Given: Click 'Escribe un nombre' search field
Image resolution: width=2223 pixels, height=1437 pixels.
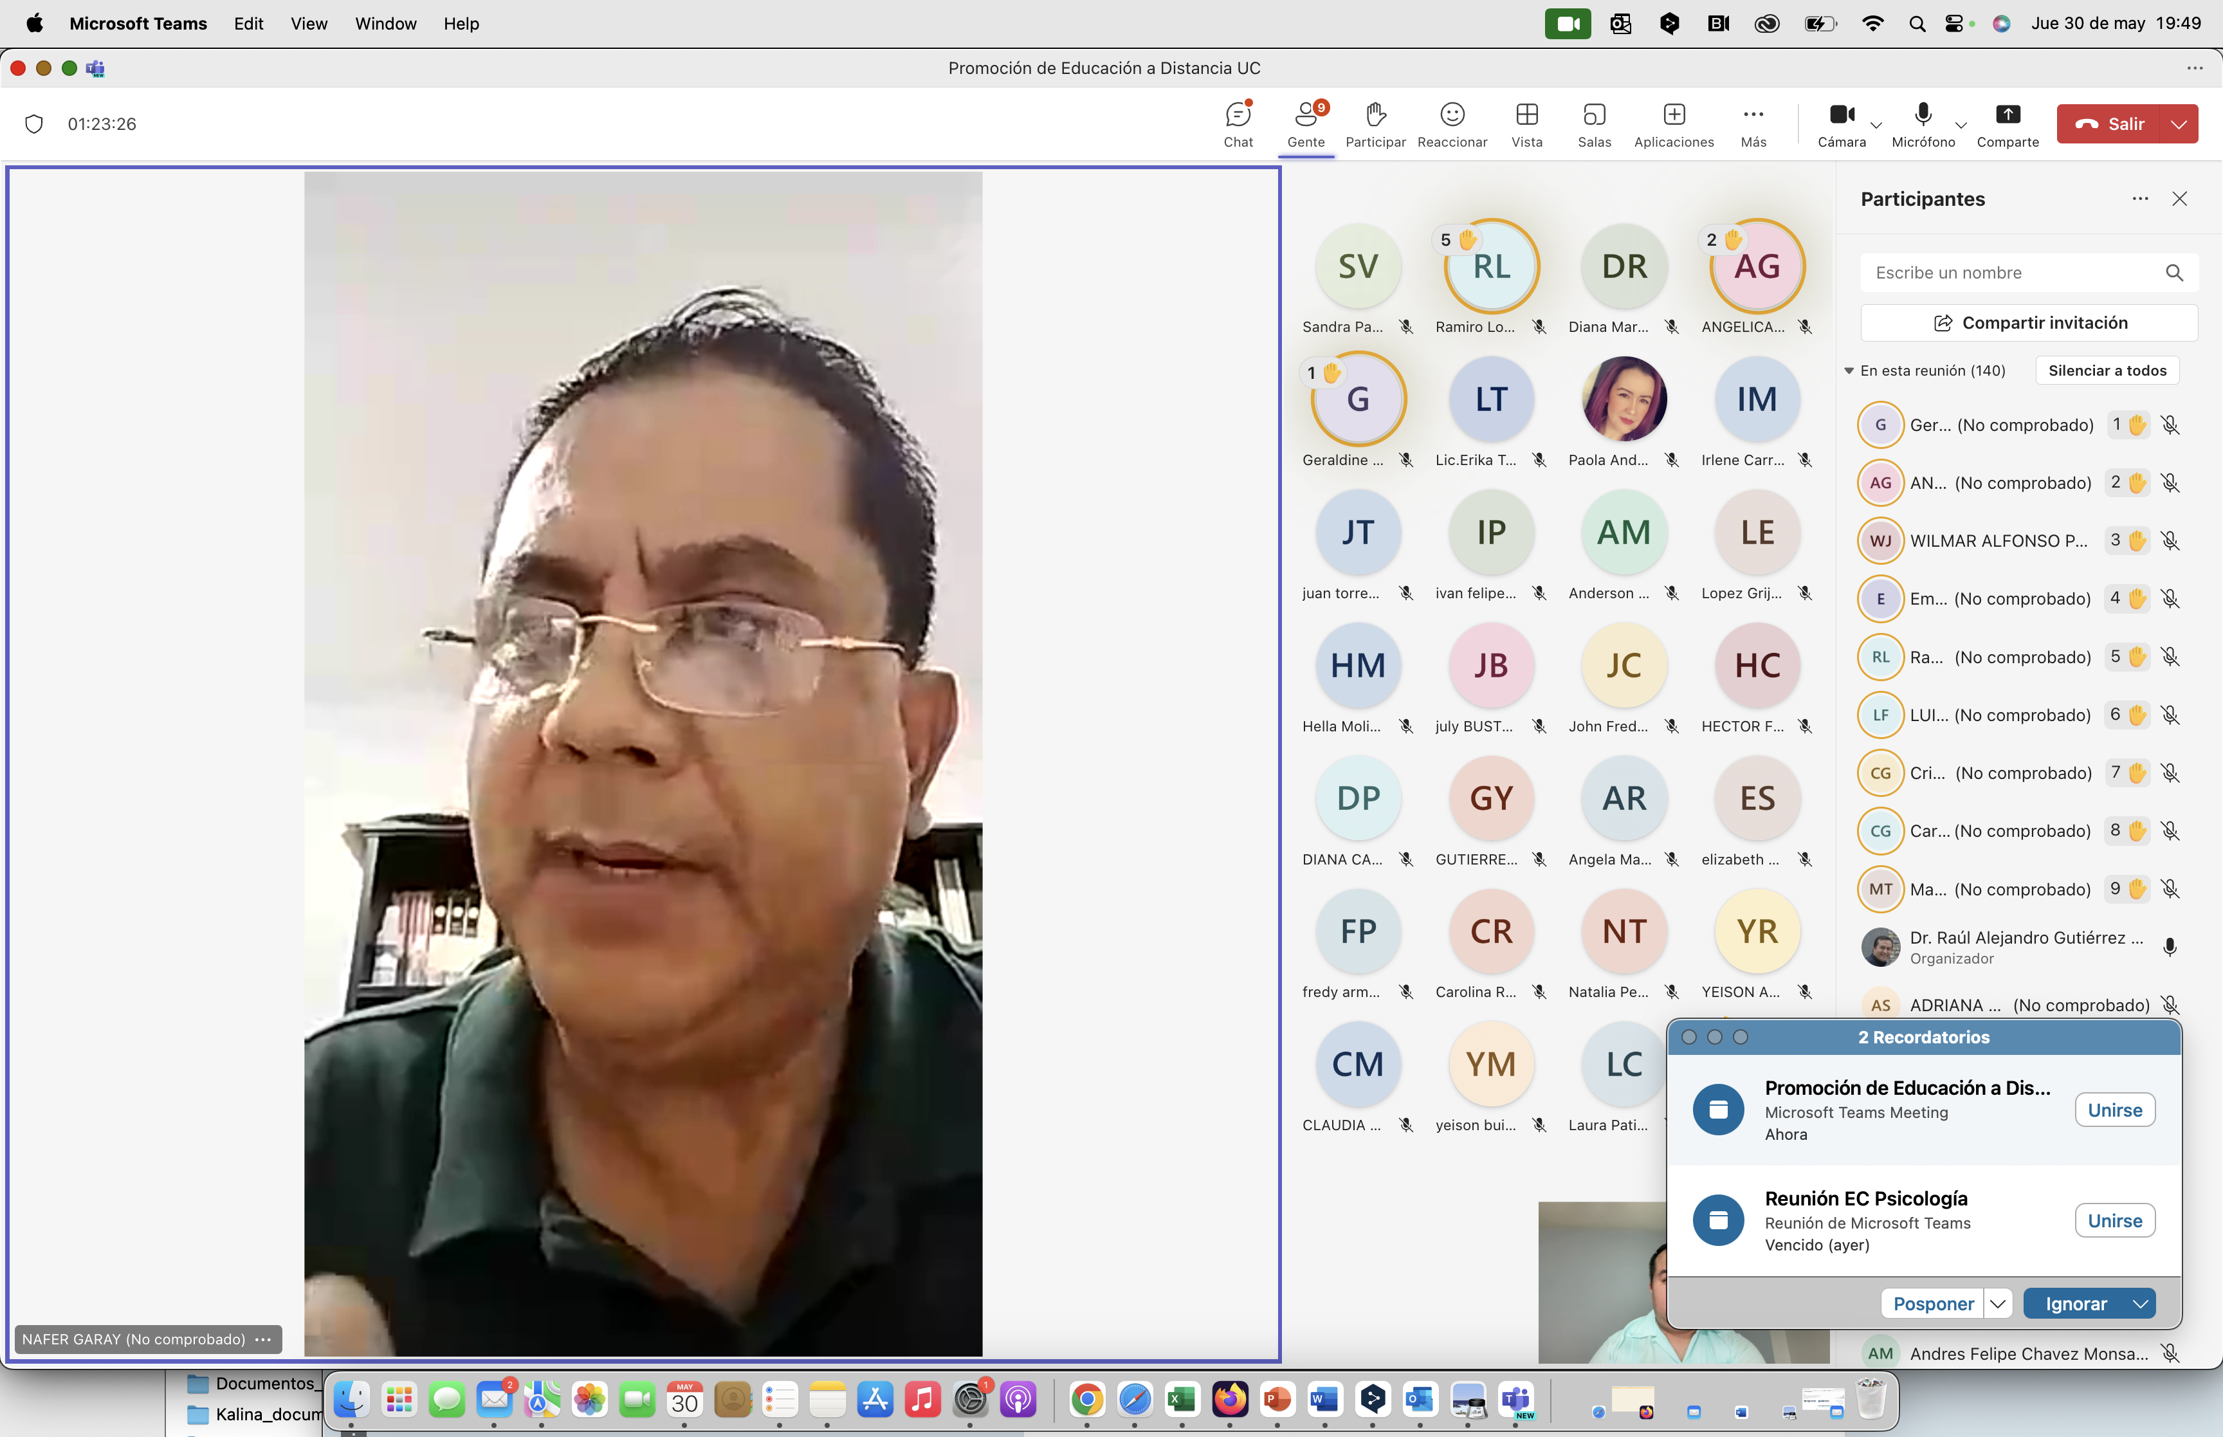Looking at the screenshot, I should click(2029, 273).
